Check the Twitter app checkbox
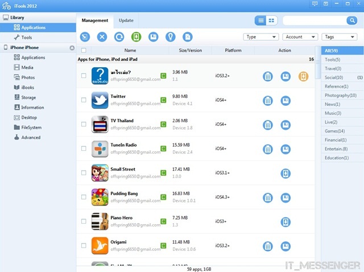The width and height of the screenshot is (364, 272). [84, 100]
